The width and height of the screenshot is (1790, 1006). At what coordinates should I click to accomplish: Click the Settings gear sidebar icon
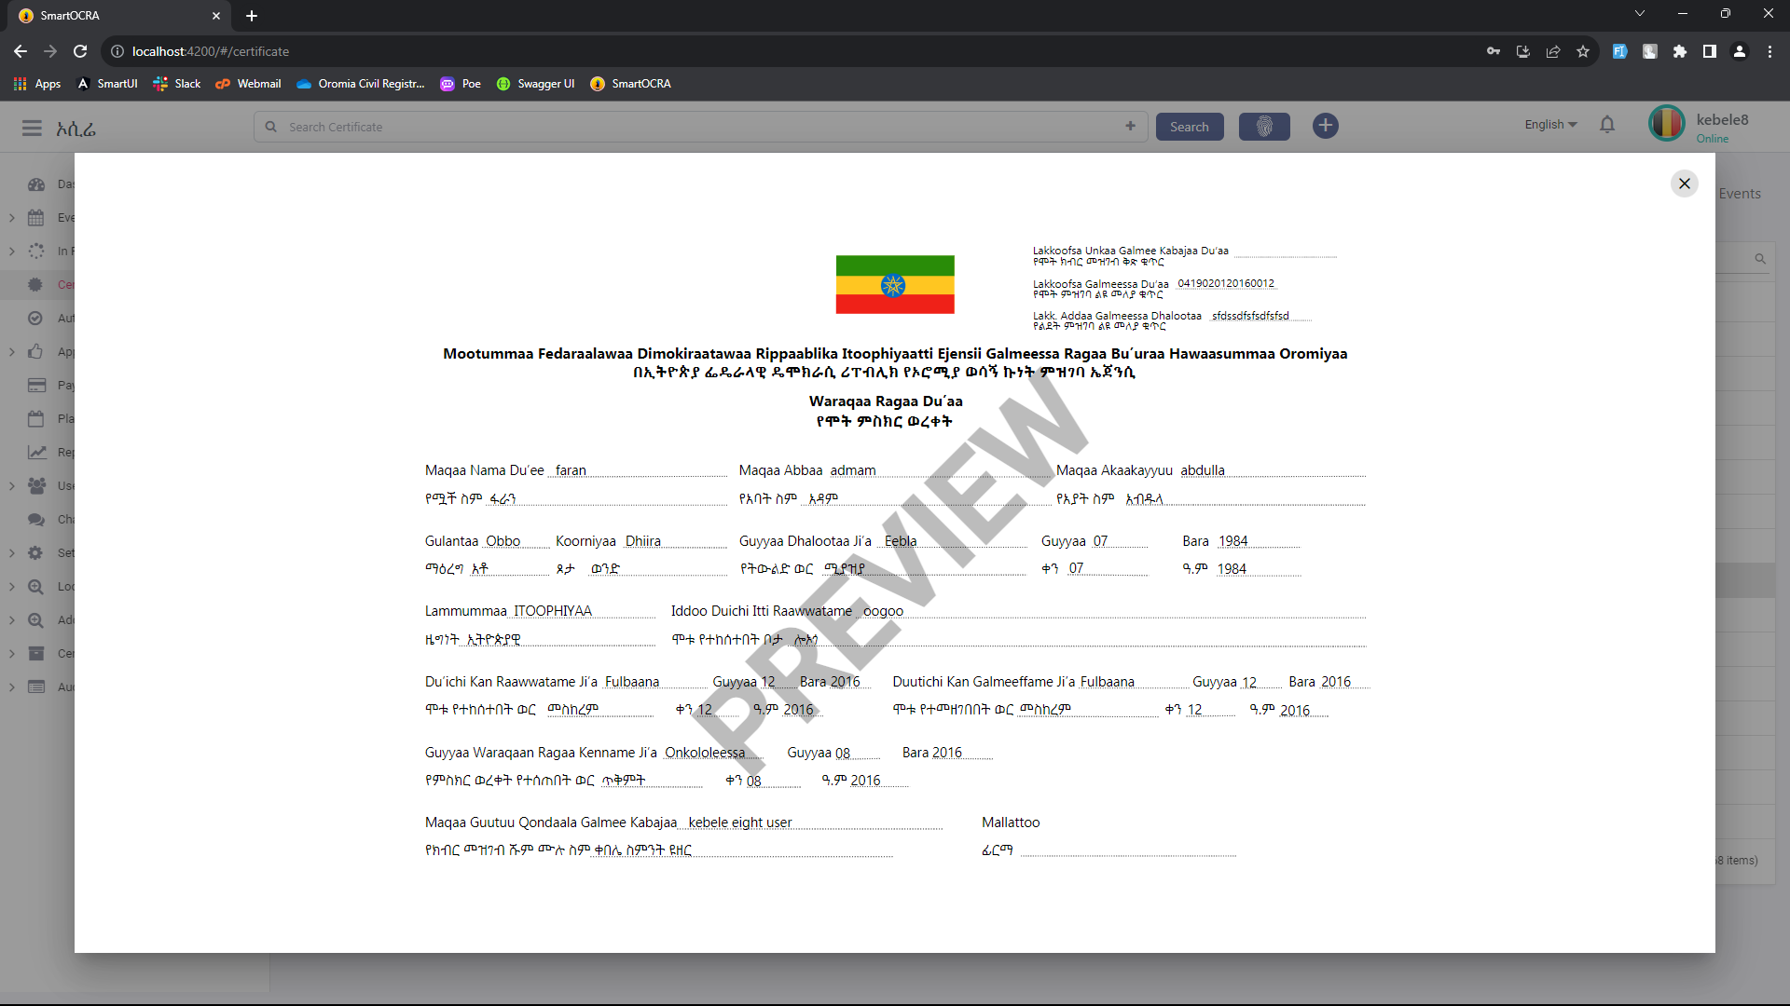[35, 553]
